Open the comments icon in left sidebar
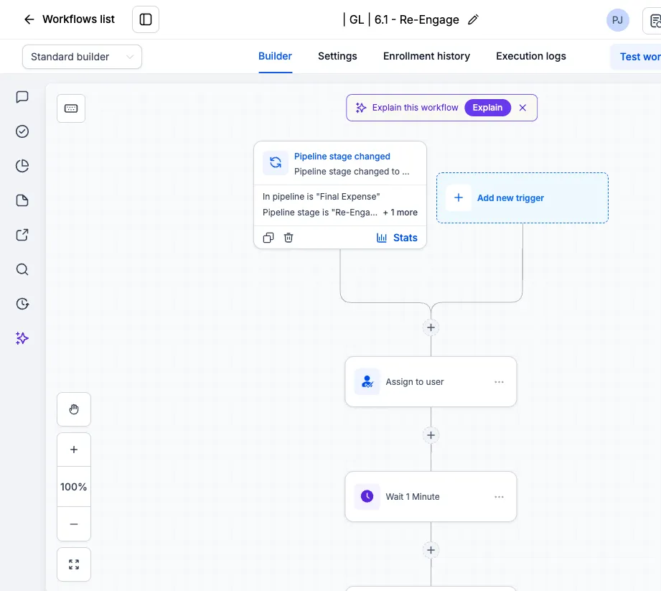This screenshot has height=591, width=661. [x=22, y=97]
